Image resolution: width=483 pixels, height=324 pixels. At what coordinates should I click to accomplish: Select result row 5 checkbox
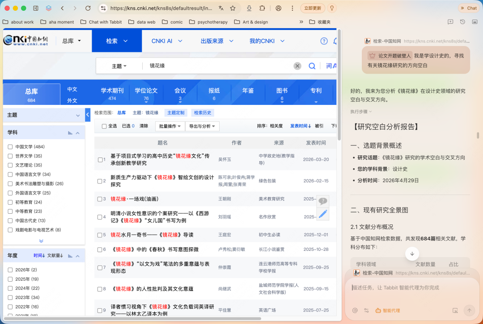pos(100,235)
